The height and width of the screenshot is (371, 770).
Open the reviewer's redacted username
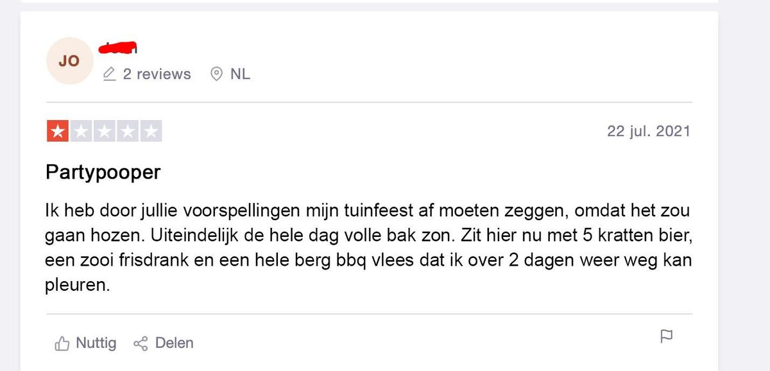point(119,49)
